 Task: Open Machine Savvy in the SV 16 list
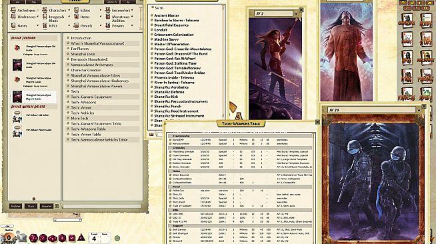tap(166, 39)
